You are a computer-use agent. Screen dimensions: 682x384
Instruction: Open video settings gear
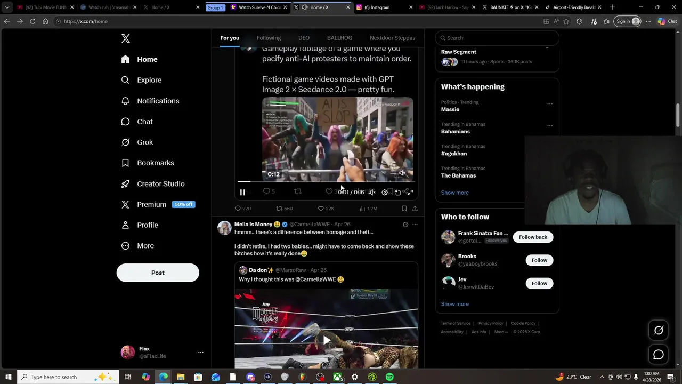click(385, 193)
